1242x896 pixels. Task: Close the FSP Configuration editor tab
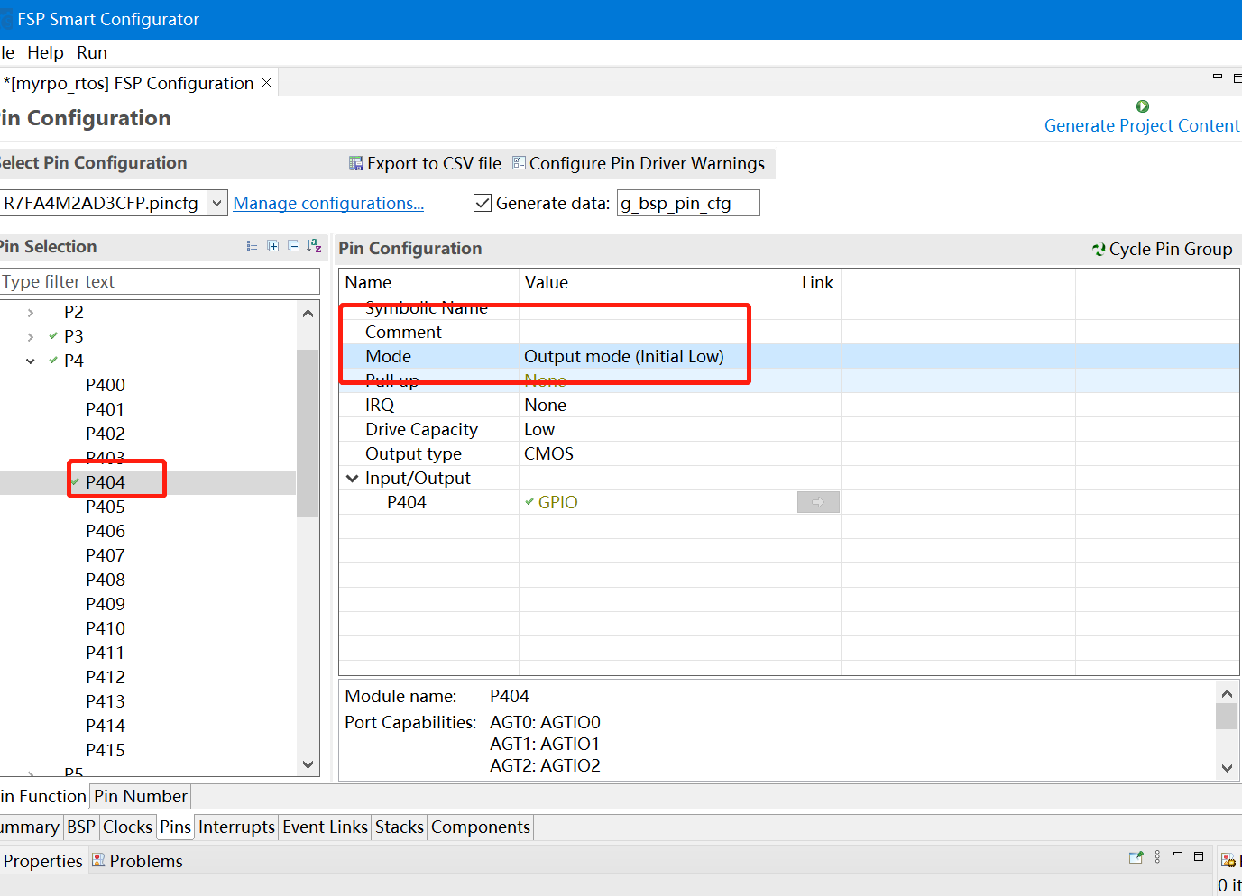tap(266, 83)
